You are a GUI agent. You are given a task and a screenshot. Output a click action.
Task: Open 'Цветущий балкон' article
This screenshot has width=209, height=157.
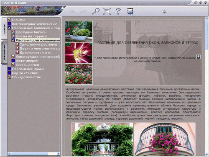[x=31, y=32]
